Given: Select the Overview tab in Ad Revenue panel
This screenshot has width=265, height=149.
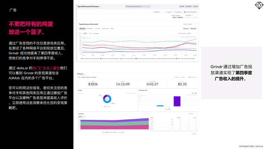Looking at the screenshot, I should click(x=79, y=77).
